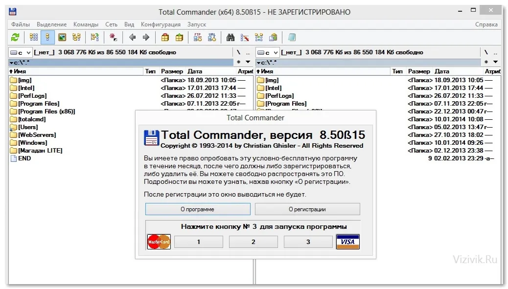Click the notepad icon in toolbar
The image size is (508, 289).
pyautogui.click(x=292, y=38)
